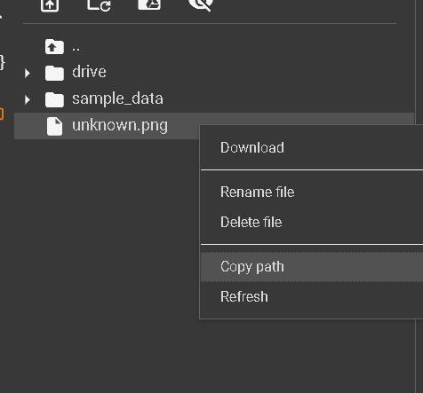Image resolution: width=423 pixels, height=393 pixels.
Task: Expand the drive folder arrow
Action: pos(28,73)
